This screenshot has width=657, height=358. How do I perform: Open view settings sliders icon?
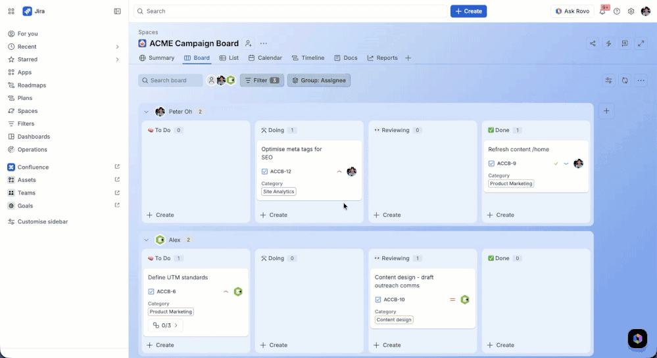609,80
